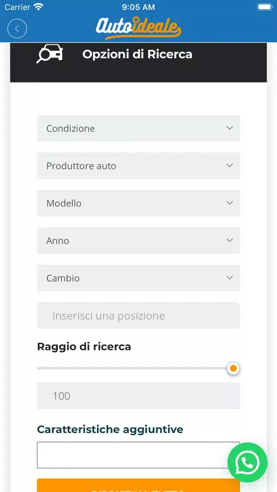Click the chevron on Cambio field
This screenshot has height=492, width=277.
tap(230, 277)
